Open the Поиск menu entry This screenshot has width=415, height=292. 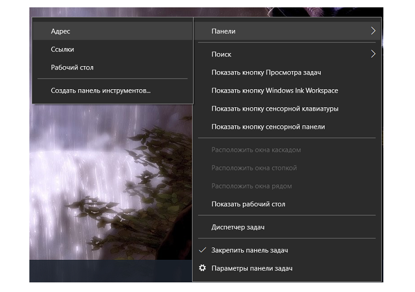pyautogui.click(x=221, y=54)
